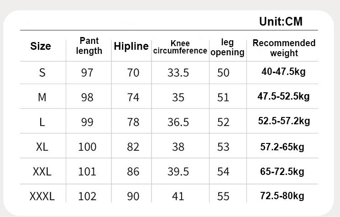
Task: Select pant length value 102
Action: point(87,196)
